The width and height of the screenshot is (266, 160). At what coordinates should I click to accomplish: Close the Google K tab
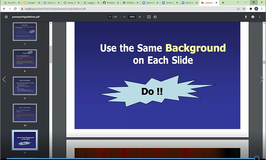pyautogui.click(x=39, y=3)
